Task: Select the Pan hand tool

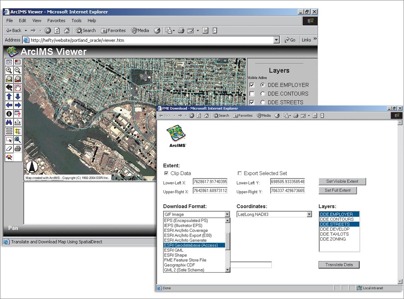Action: (x=17, y=88)
